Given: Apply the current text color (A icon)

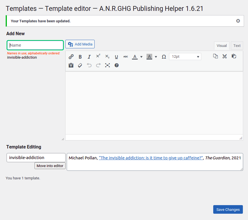Looking at the screenshot, I should tap(135, 57).
